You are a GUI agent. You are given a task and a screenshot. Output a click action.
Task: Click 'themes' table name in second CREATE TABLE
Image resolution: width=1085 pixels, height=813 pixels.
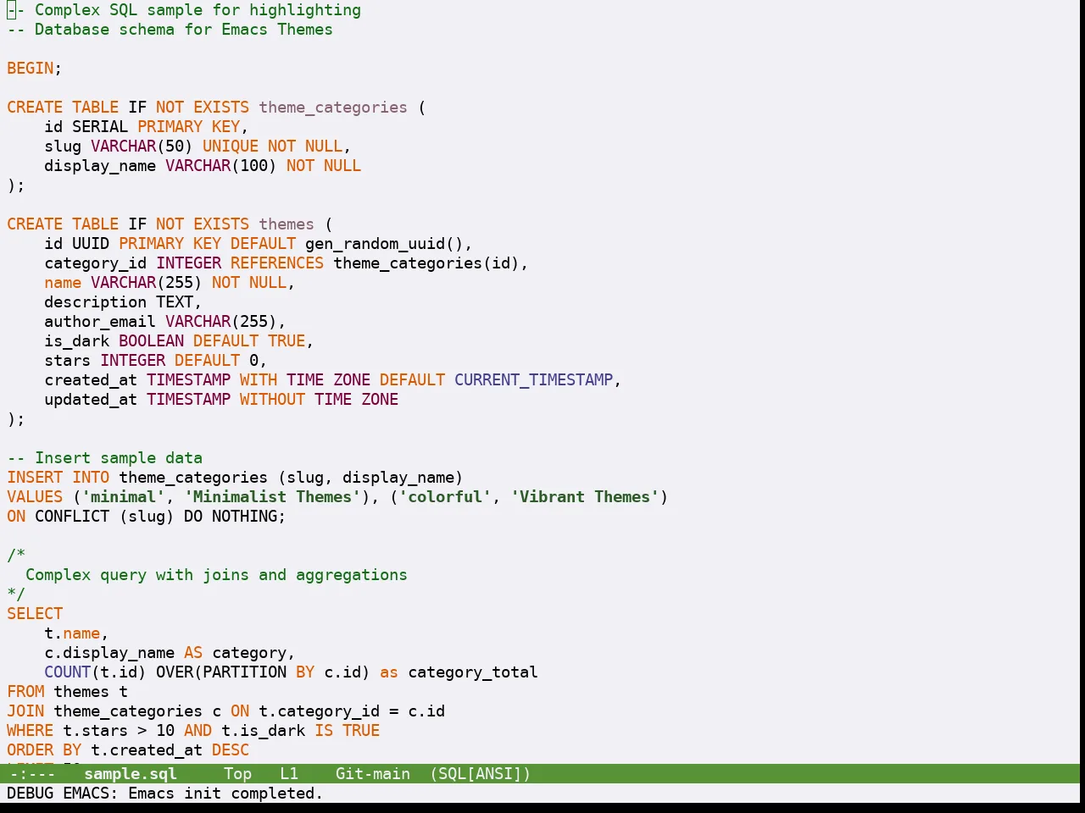(287, 224)
